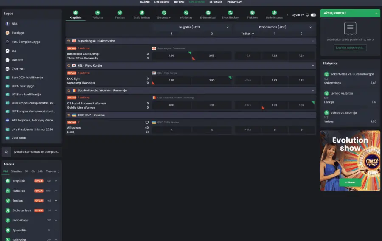Collapse the Liga Nationala Women section
382x241 pixels.
point(313,90)
